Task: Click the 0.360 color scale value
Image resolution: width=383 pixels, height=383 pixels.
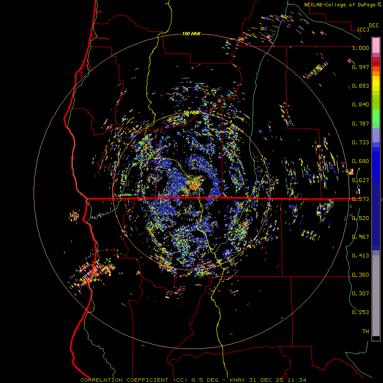Action: pos(360,274)
